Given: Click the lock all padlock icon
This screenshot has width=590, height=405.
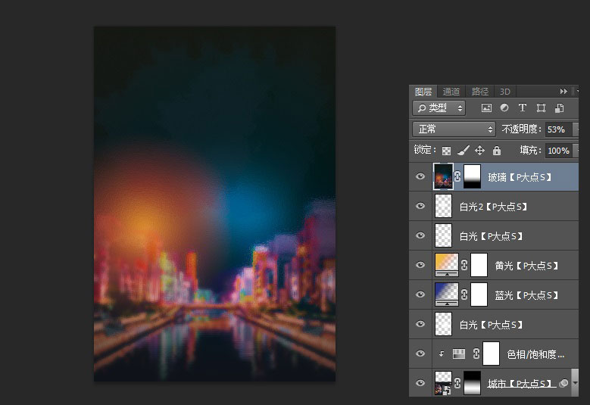Looking at the screenshot, I should pos(497,151).
